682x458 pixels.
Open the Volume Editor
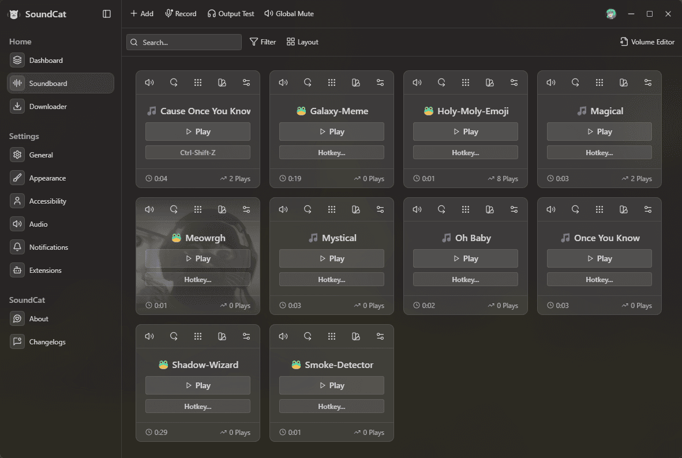pyautogui.click(x=647, y=42)
